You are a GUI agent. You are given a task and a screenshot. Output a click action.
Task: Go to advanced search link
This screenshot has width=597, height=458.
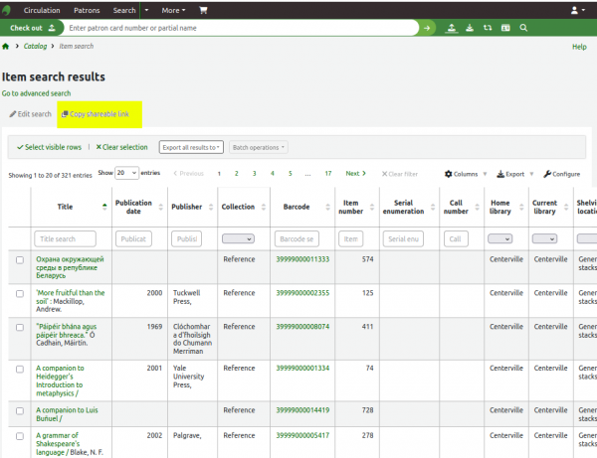tap(36, 93)
